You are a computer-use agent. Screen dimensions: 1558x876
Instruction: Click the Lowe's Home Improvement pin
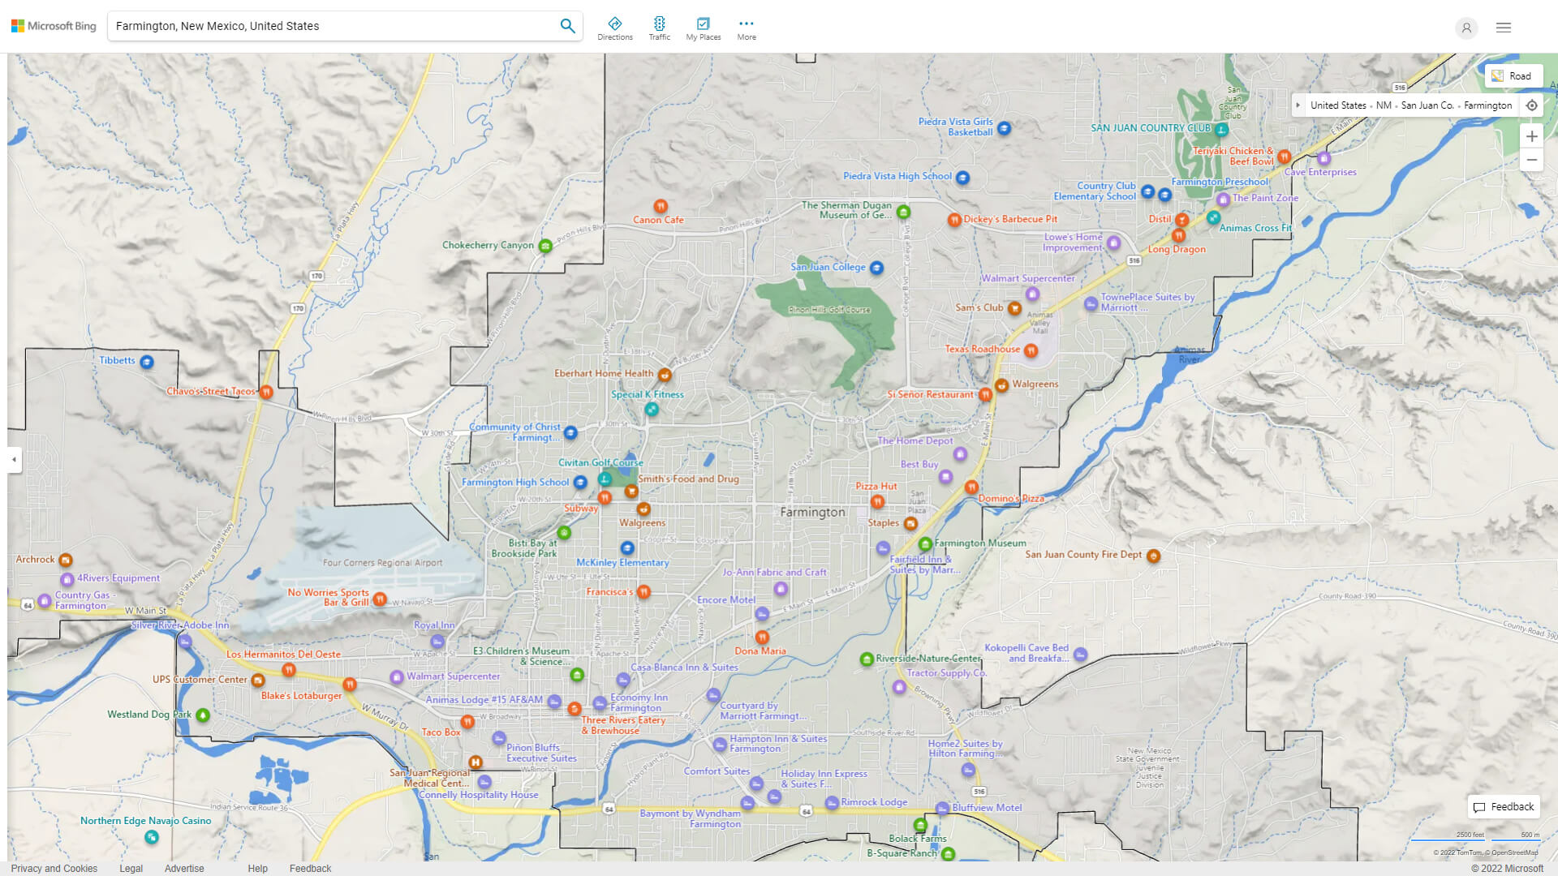point(1114,243)
